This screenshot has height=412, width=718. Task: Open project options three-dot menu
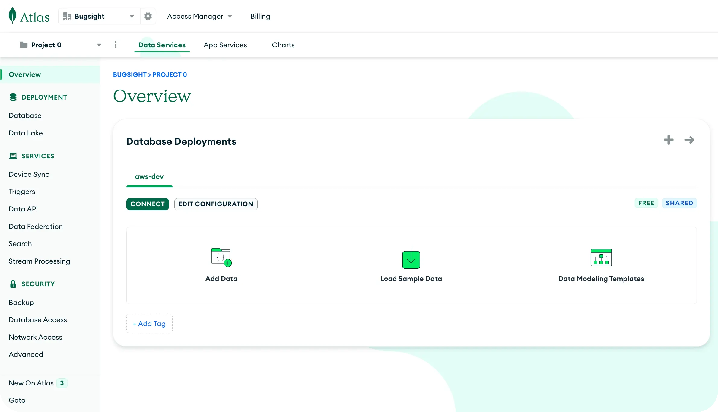click(x=116, y=45)
